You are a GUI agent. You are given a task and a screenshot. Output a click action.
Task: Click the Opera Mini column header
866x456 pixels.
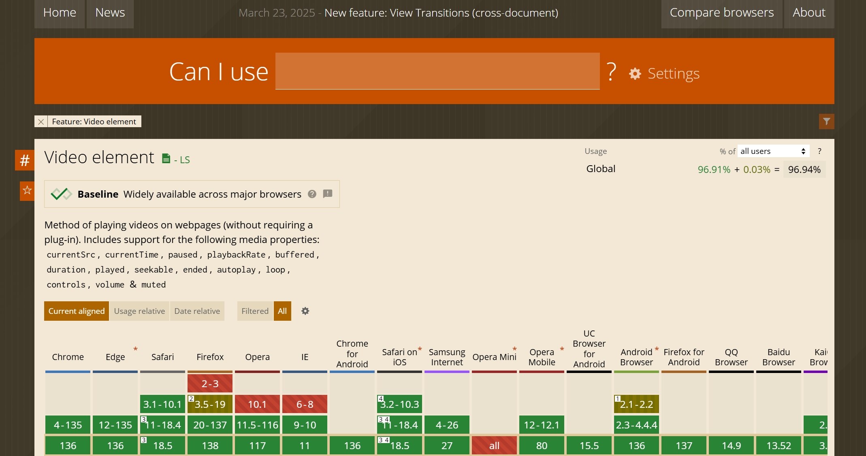click(x=495, y=357)
